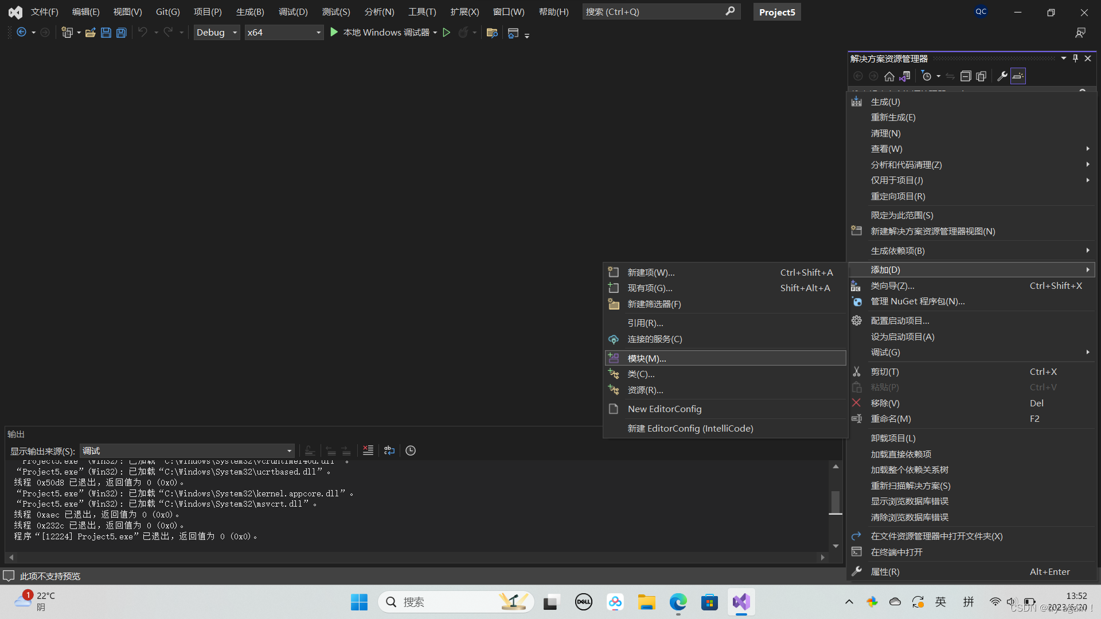Click the Output panel vertical scrollbar thumb
Screen dimensions: 1101x619
835,502
